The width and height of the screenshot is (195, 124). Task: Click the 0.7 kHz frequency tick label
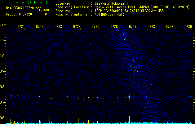[x=2, y=102]
